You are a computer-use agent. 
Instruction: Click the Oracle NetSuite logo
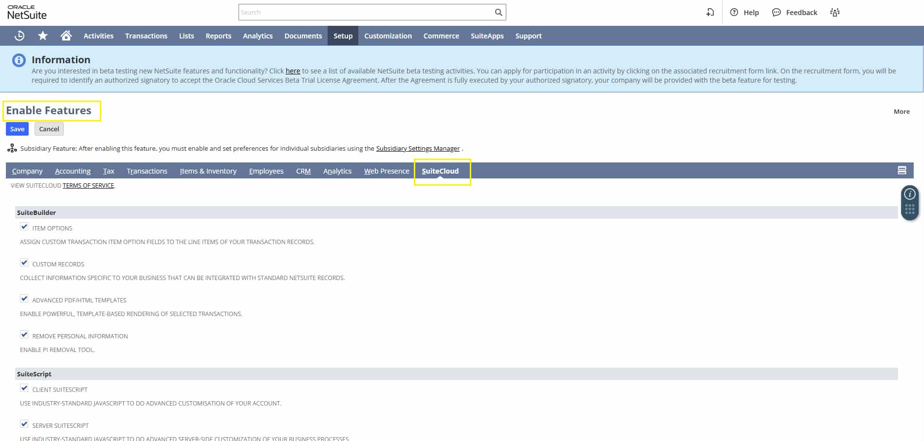[x=27, y=13]
